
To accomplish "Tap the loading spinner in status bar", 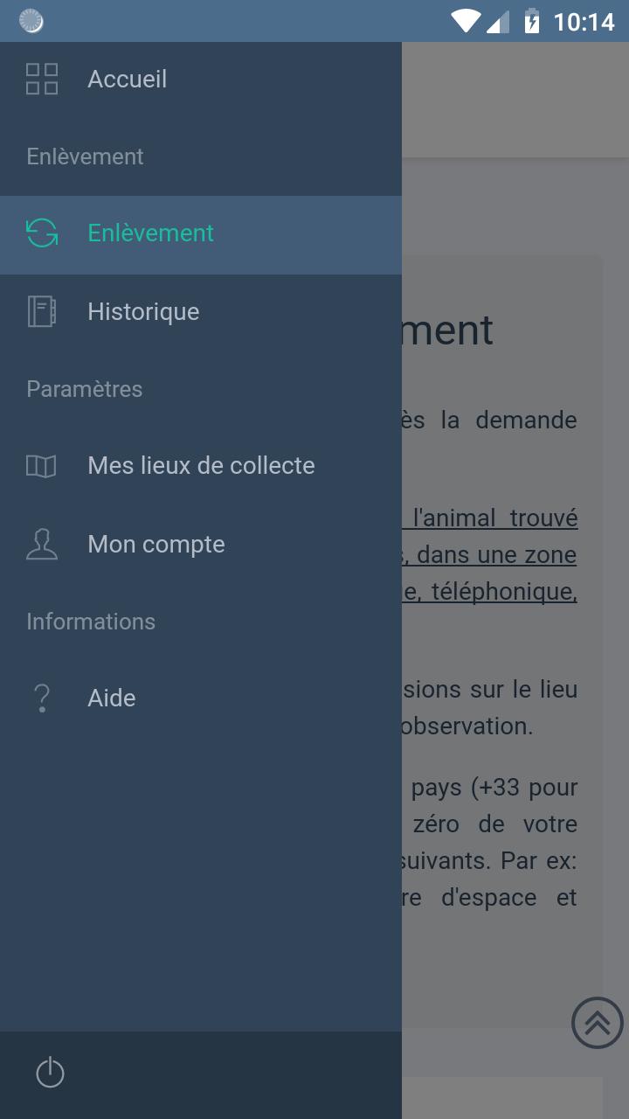I will tap(31, 21).
